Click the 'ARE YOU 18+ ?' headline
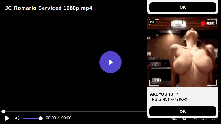This screenshot has width=221, height=124. (x=164, y=94)
